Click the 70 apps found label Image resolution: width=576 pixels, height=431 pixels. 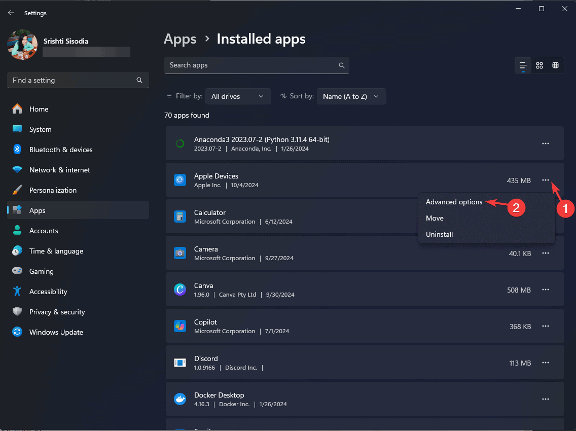pyautogui.click(x=187, y=116)
